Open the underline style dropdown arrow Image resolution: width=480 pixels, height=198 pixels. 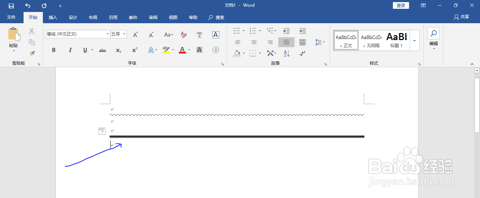92,50
